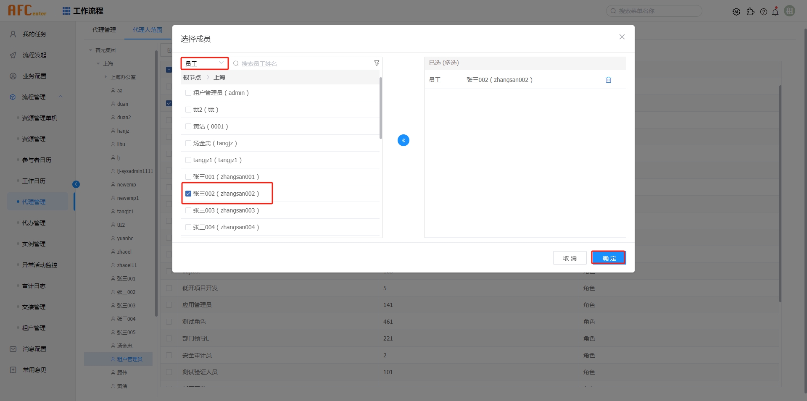Click the 搜索员工姓名 search field
Image resolution: width=807 pixels, height=401 pixels.
[x=294, y=63]
